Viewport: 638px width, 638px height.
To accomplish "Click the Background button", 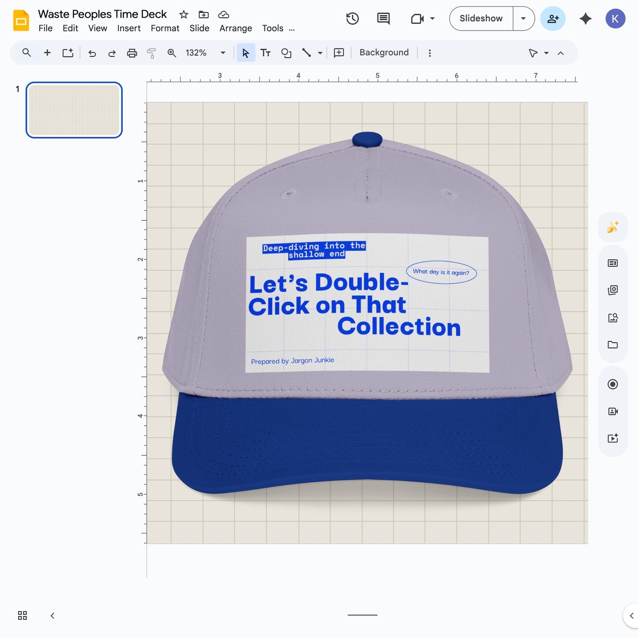I will [384, 53].
